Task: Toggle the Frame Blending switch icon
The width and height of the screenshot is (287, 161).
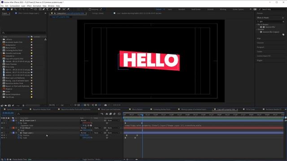Action: 111,114
